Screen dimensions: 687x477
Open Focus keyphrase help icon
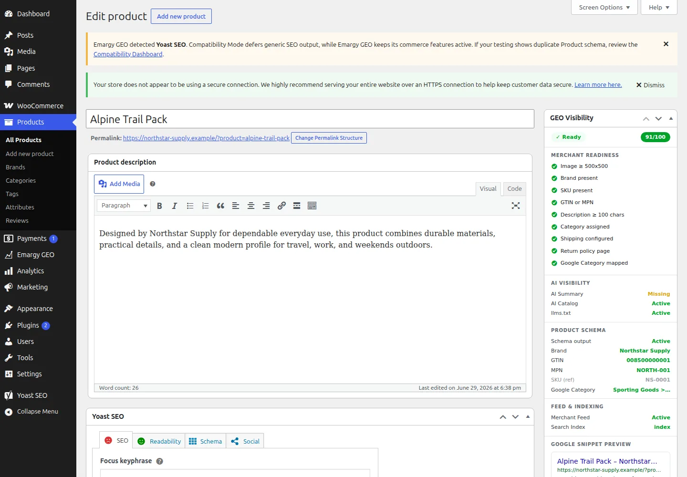pyautogui.click(x=160, y=461)
